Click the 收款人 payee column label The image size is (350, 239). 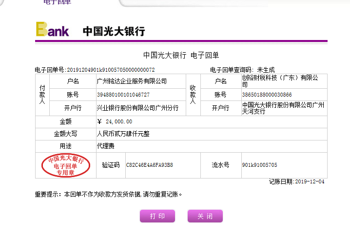tap(193, 95)
